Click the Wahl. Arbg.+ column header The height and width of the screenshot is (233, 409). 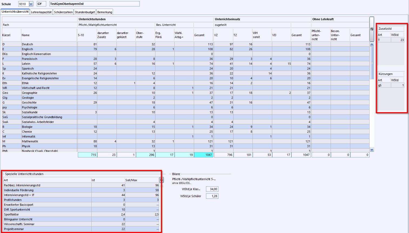[184, 35]
